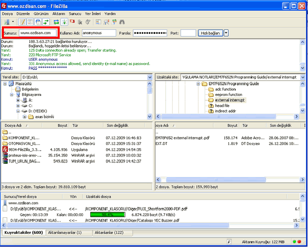Screen dimensions: 308x247
Task: Collapse the D: (YEDEK) drive node
Action: pos(18,111)
